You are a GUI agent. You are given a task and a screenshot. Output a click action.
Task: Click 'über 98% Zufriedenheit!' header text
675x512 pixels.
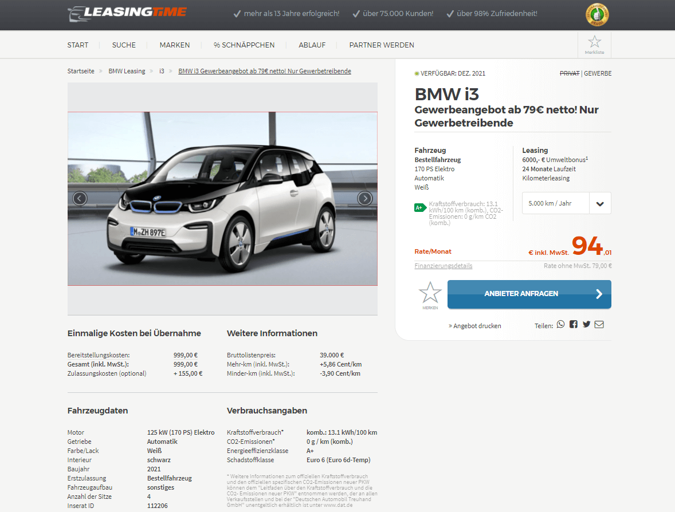point(497,13)
